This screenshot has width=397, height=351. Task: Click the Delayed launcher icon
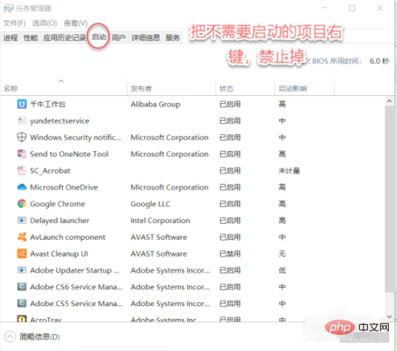[x=22, y=220]
